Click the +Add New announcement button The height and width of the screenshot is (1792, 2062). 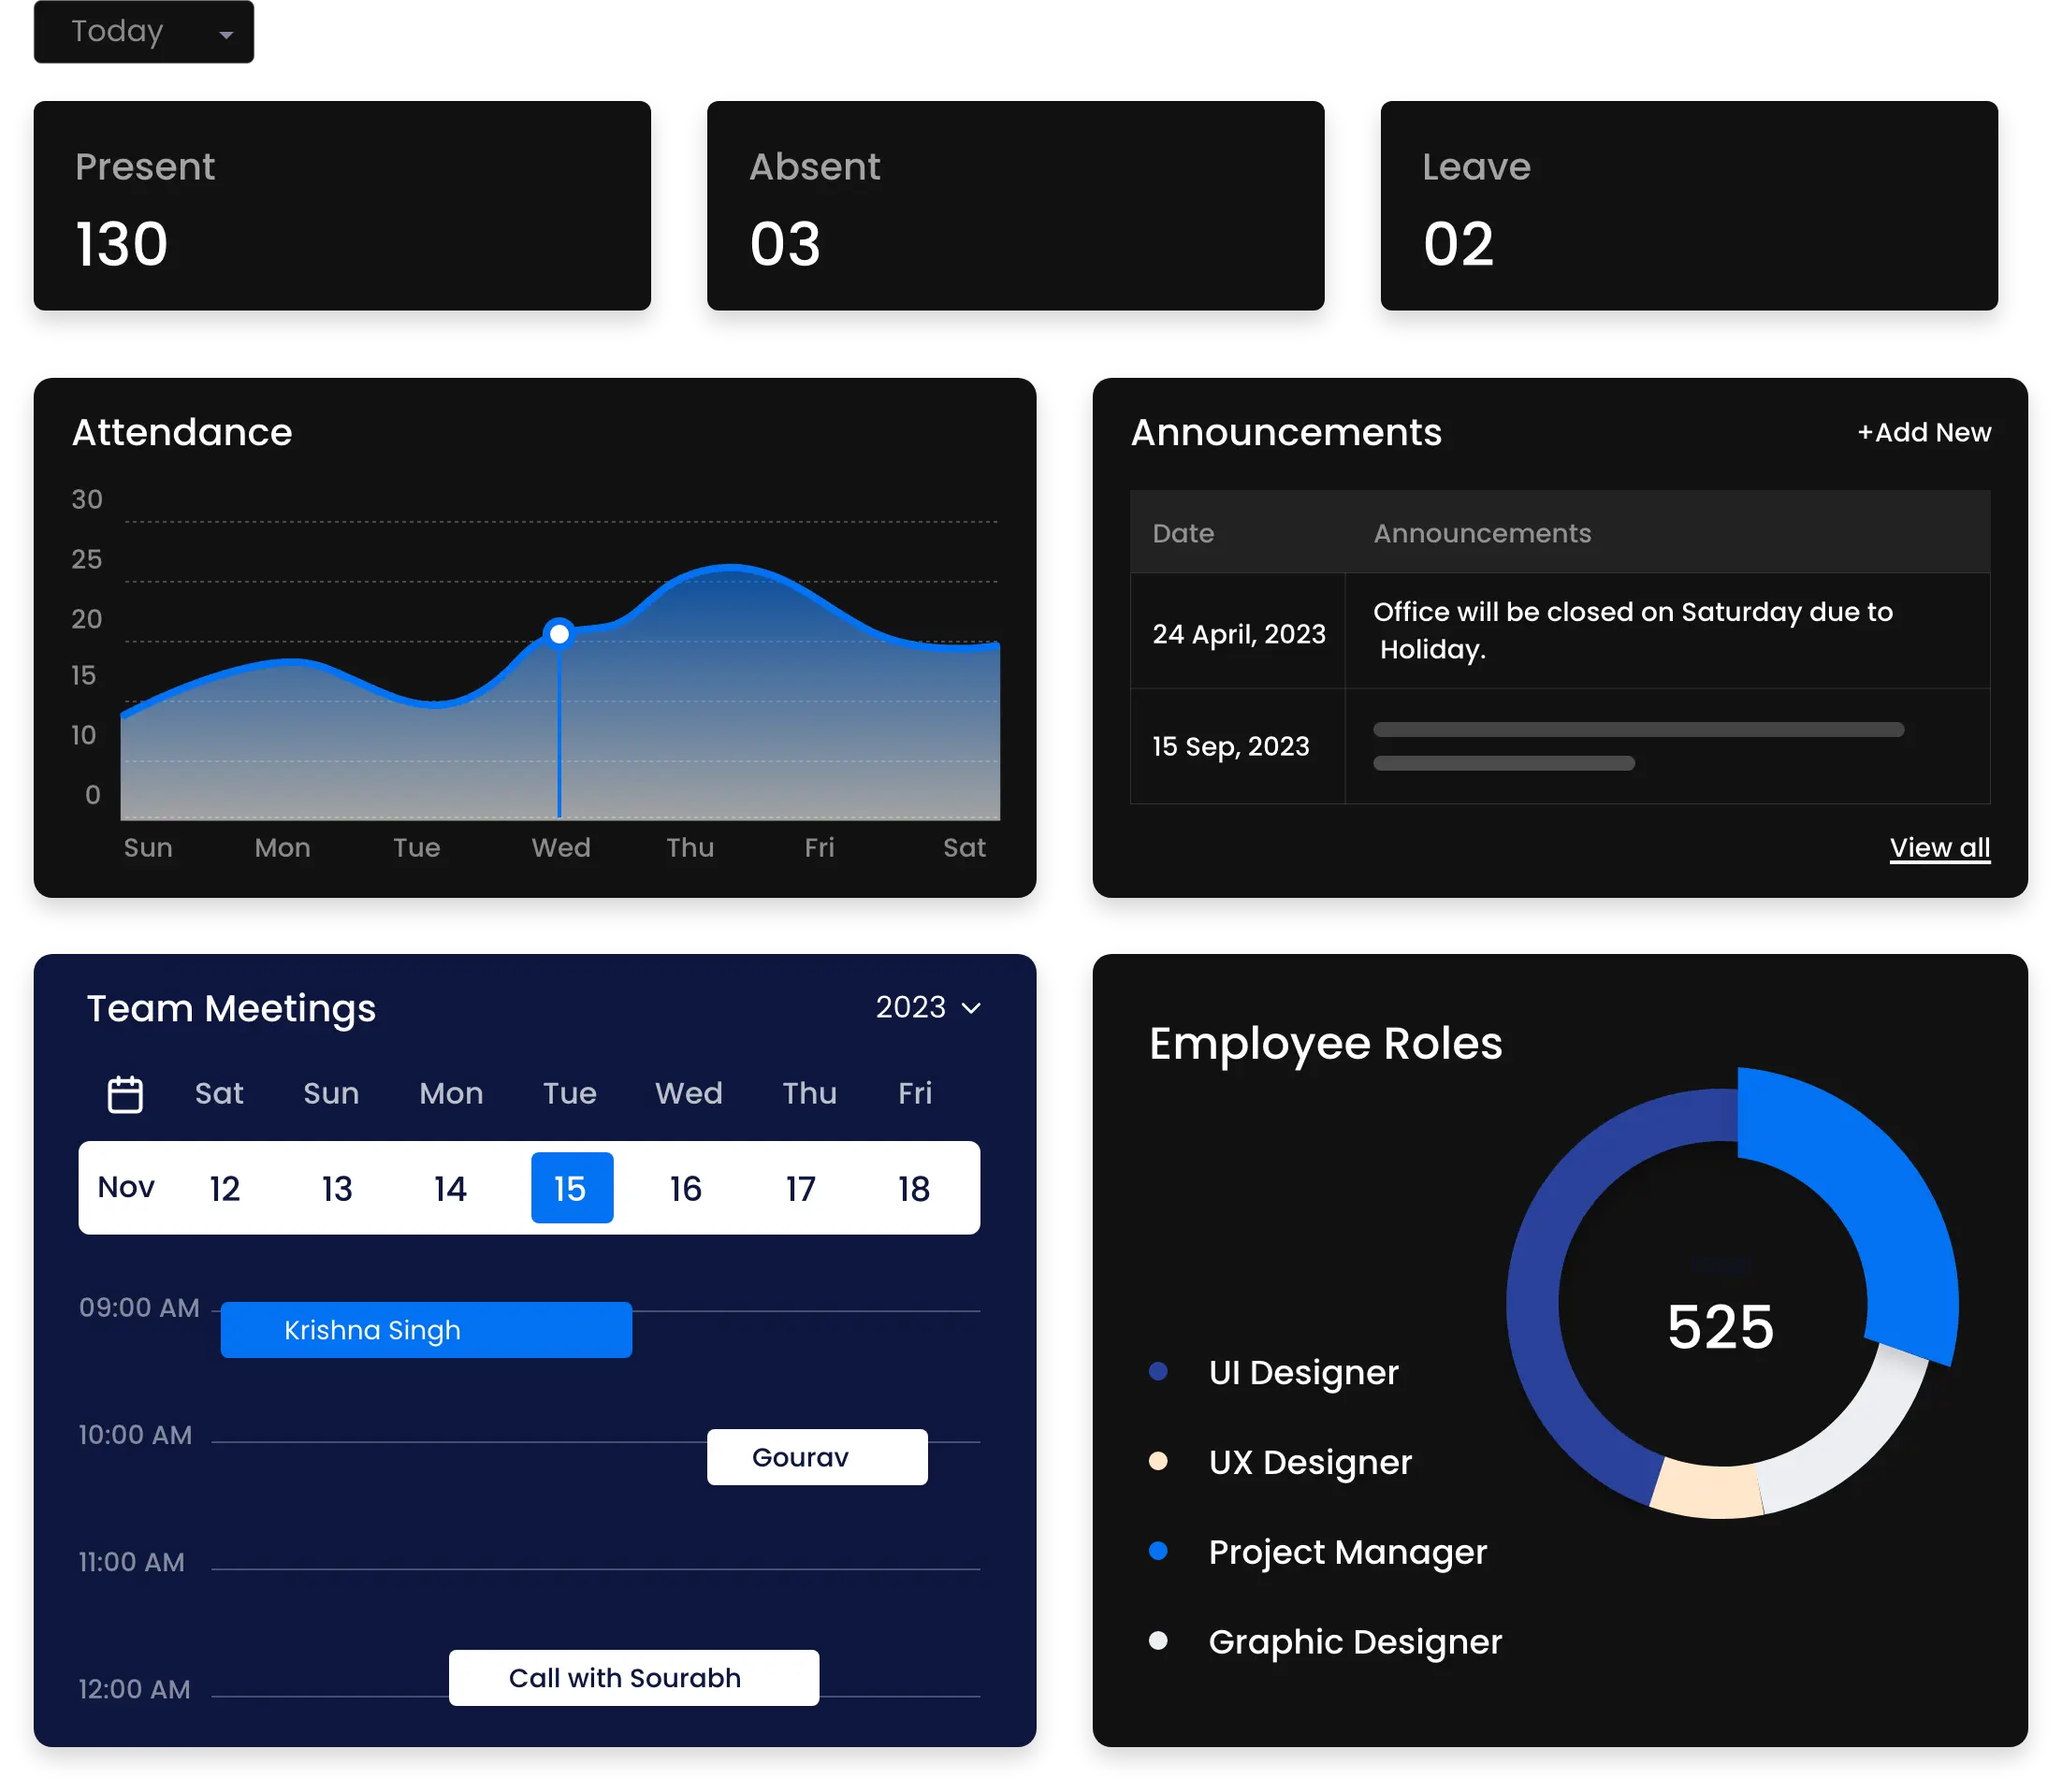pyautogui.click(x=1923, y=432)
